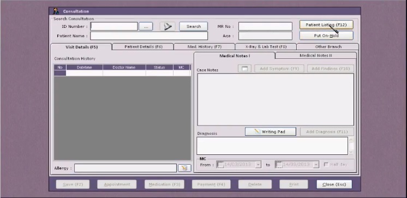Click the small icon button beside Case Notes
Image resolution: width=407 pixels, height=198 pixels.
[x=244, y=69]
